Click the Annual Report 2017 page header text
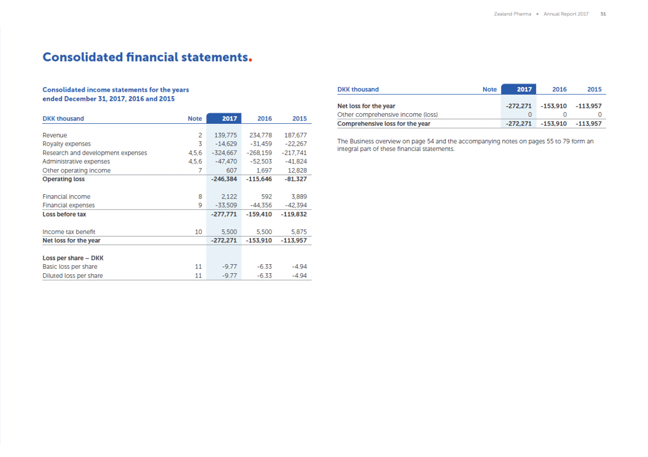 point(566,14)
